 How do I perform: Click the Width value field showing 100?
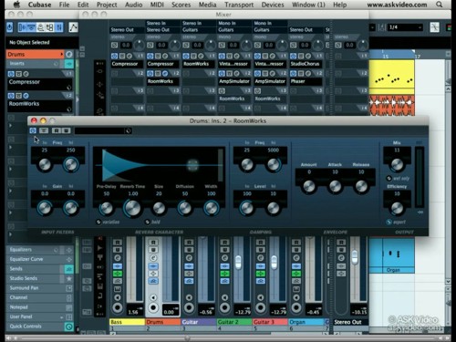(211, 193)
